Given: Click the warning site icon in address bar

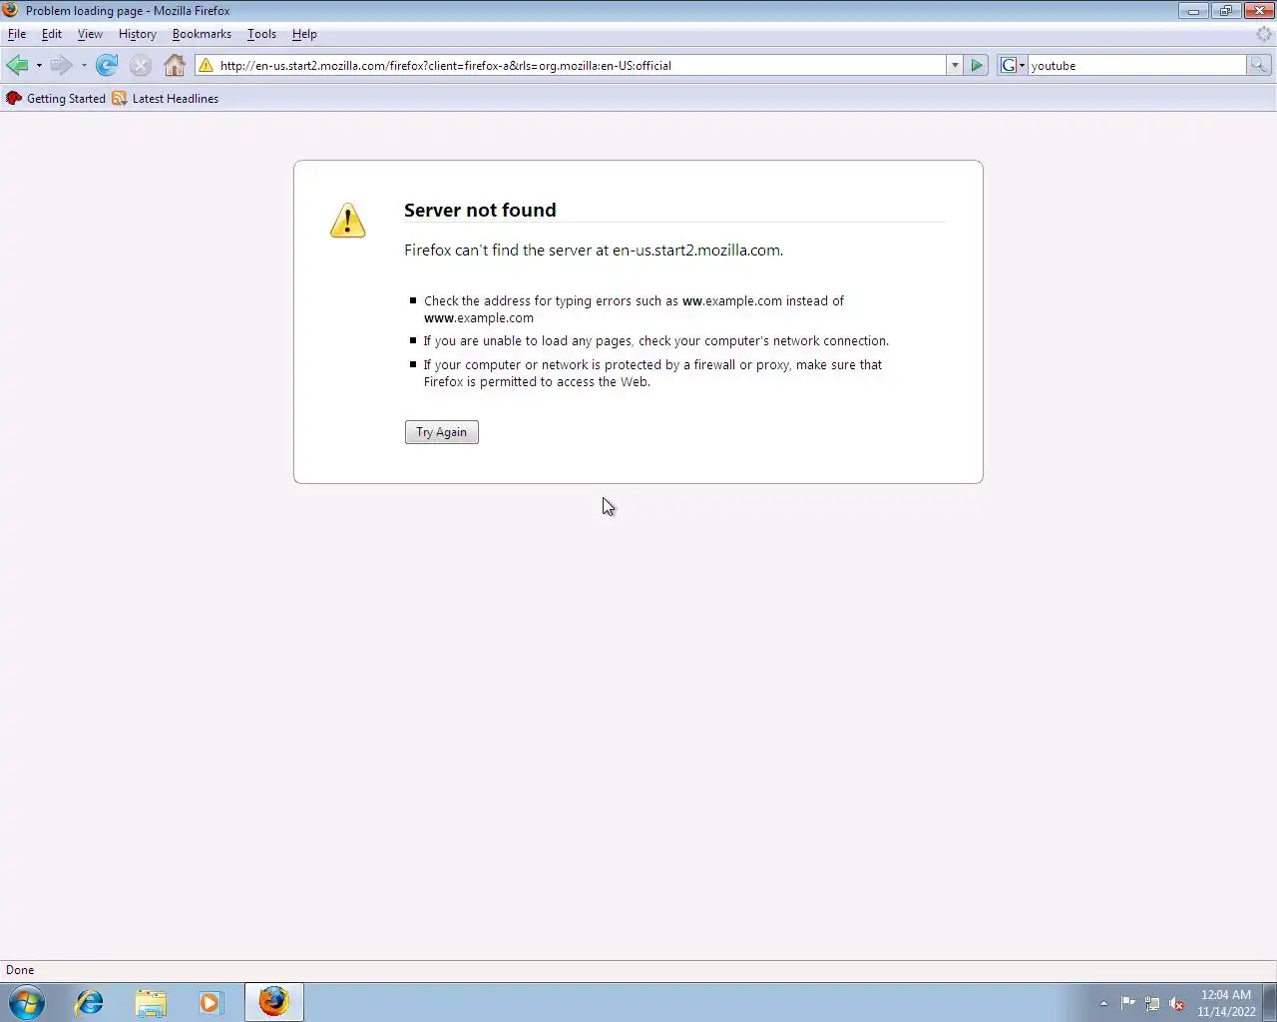Looking at the screenshot, I should coord(207,66).
